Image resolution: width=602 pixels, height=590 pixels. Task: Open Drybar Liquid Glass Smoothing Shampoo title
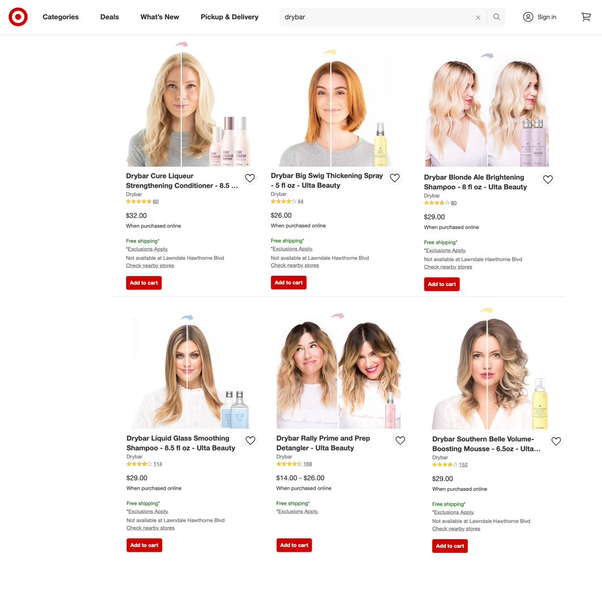(181, 443)
